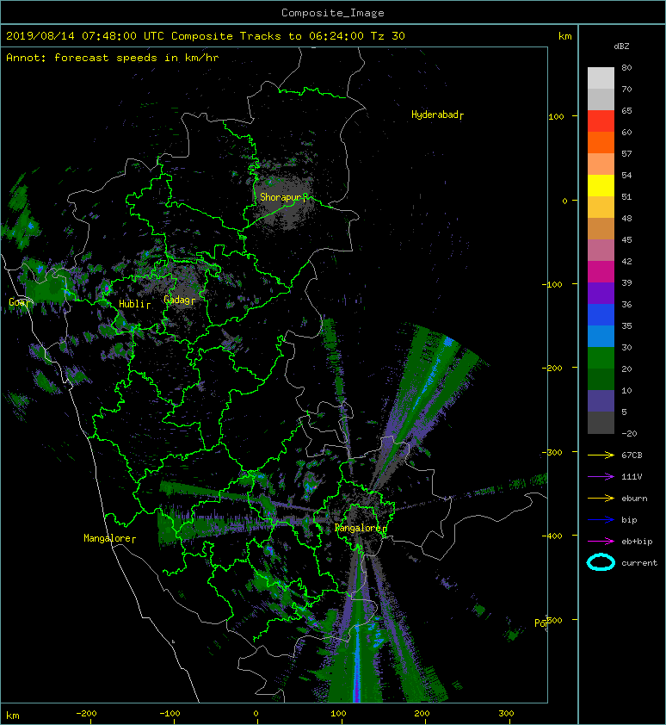Pick the brown dBZ color swatch
The height and width of the screenshot is (725, 666).
tap(601, 228)
